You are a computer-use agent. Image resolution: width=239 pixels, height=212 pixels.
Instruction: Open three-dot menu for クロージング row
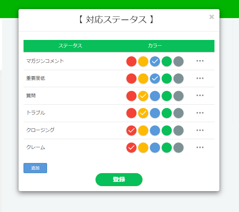[200, 130]
